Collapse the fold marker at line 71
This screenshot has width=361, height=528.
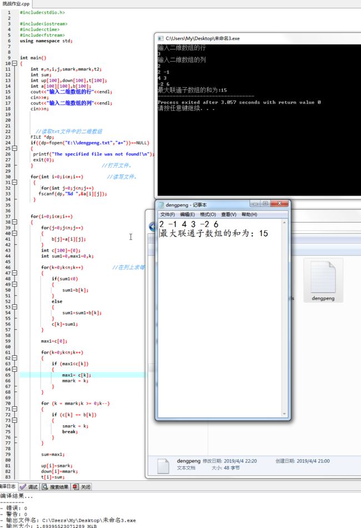coord(14,409)
